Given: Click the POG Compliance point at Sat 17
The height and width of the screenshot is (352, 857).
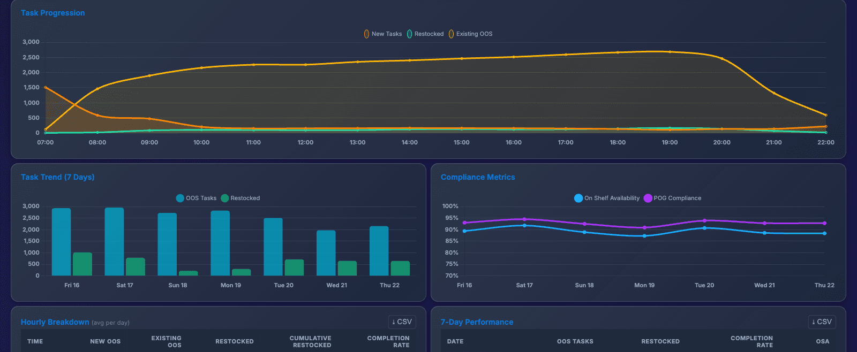Looking at the screenshot, I should click(524, 219).
